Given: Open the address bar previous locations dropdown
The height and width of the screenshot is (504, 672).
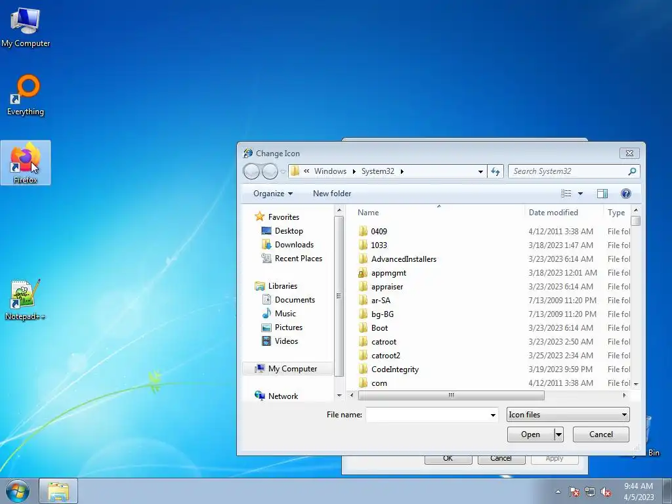Looking at the screenshot, I should tap(480, 171).
